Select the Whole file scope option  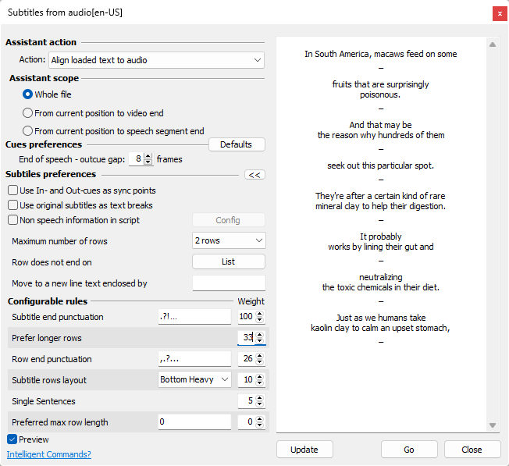tap(28, 94)
